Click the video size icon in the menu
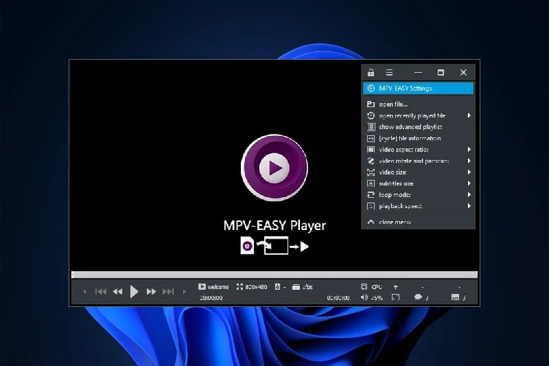This screenshot has width=549, height=366. pyautogui.click(x=371, y=172)
